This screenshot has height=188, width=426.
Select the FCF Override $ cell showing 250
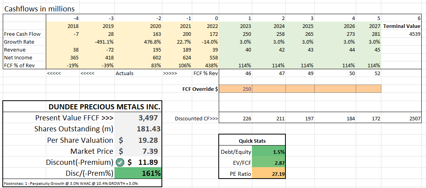click(236, 89)
